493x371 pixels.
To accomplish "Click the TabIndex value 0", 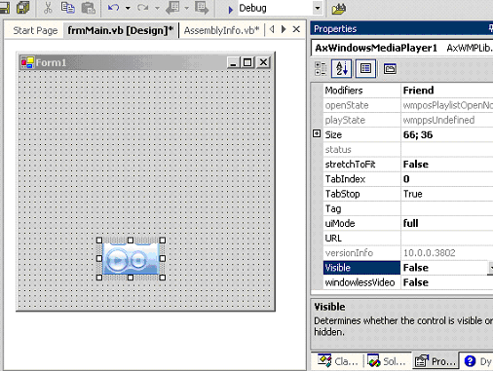I will point(406,179).
